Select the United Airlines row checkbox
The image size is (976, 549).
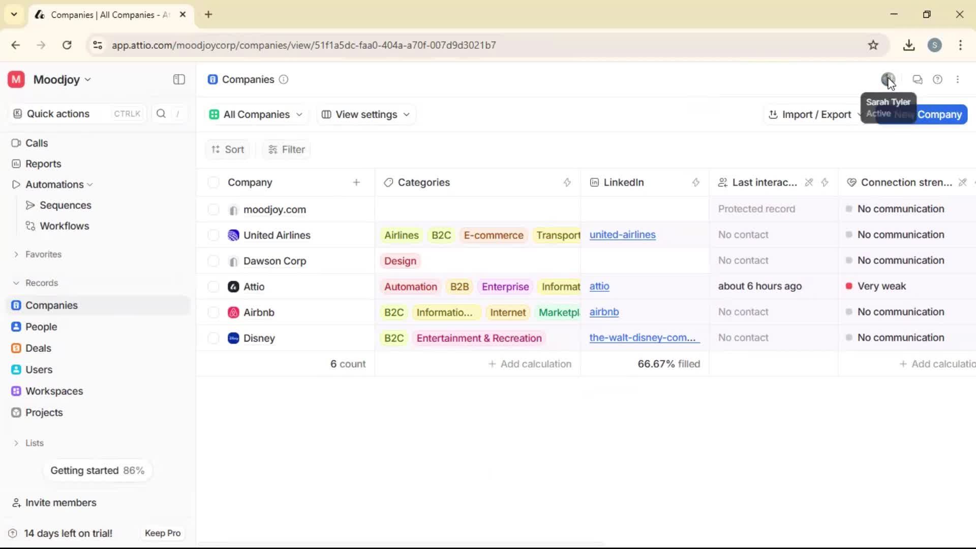213,235
